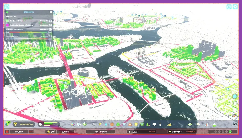
Task: Open the Transportation bus icon
Action: coord(142,124)
